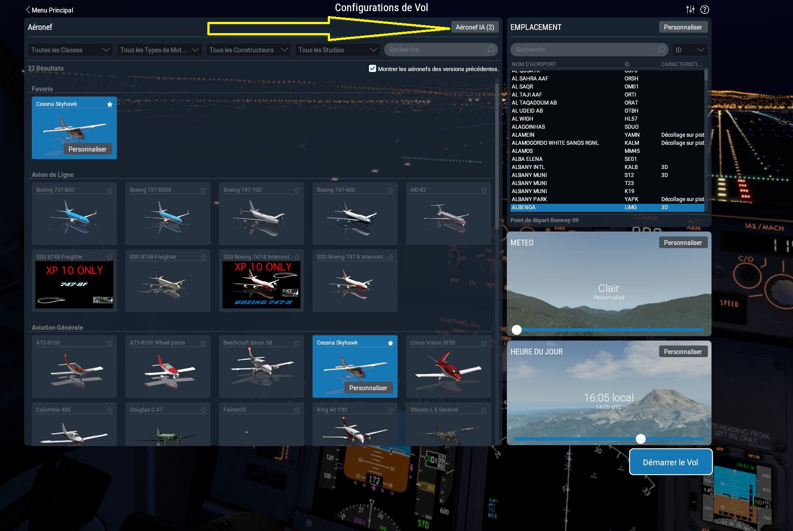Favorite the Beechcraft Baron 58 star
Screen dimensions: 793x531
tap(297, 343)
